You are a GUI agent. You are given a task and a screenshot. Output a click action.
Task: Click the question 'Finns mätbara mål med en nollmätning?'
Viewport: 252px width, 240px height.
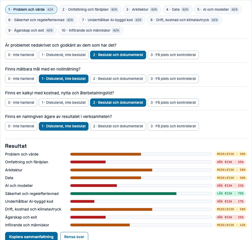[x=43, y=69]
